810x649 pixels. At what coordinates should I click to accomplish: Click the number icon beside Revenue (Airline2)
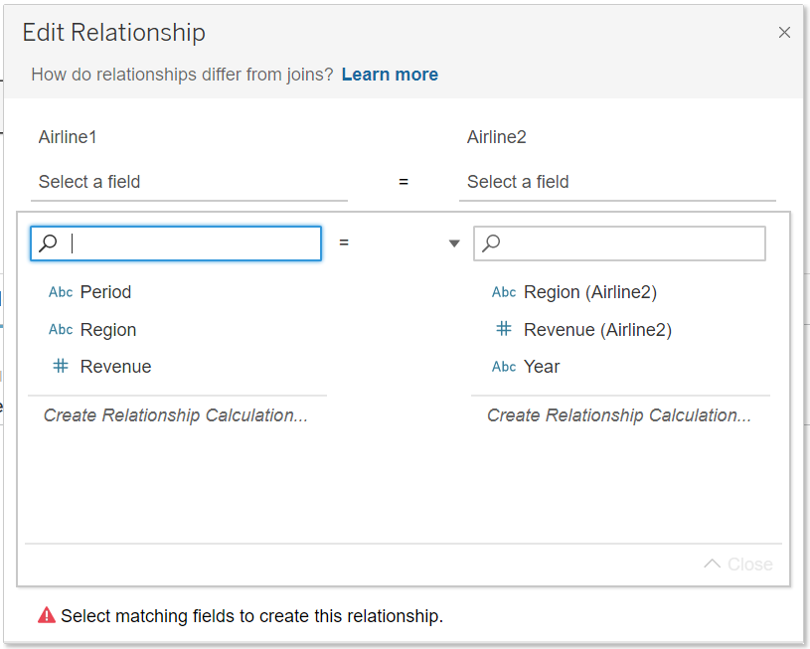click(x=504, y=329)
